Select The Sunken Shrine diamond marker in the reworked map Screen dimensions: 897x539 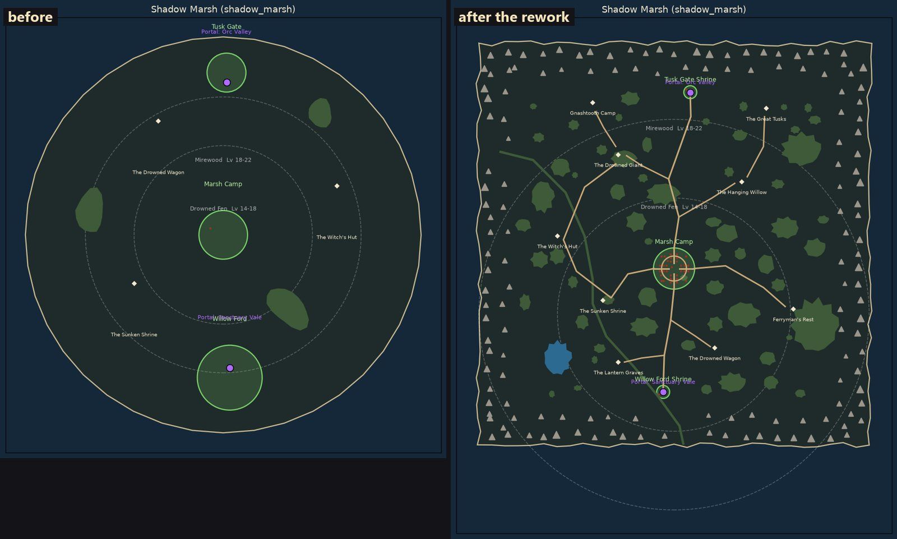(x=603, y=301)
